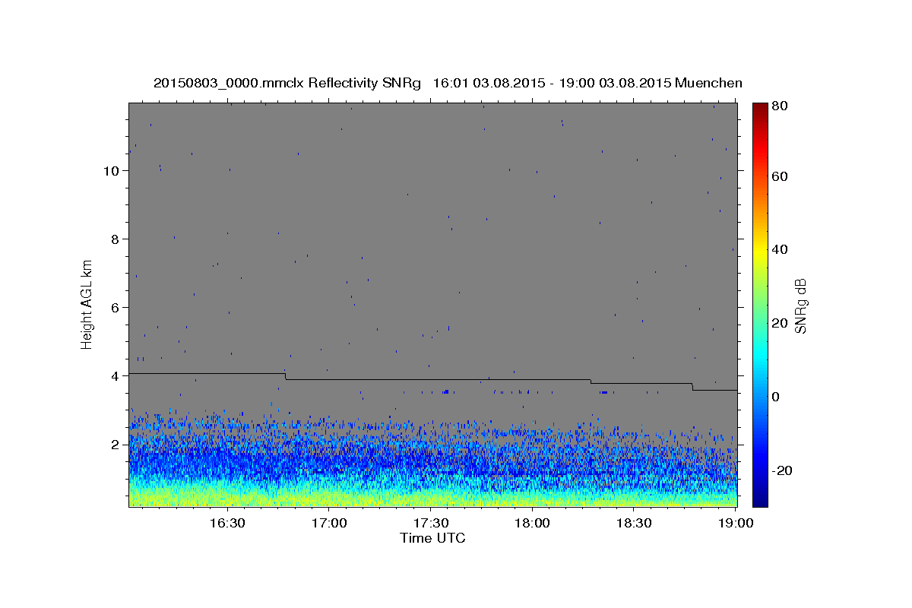Click the height tick label 10
Screen dimensions: 912x608
[112, 171]
